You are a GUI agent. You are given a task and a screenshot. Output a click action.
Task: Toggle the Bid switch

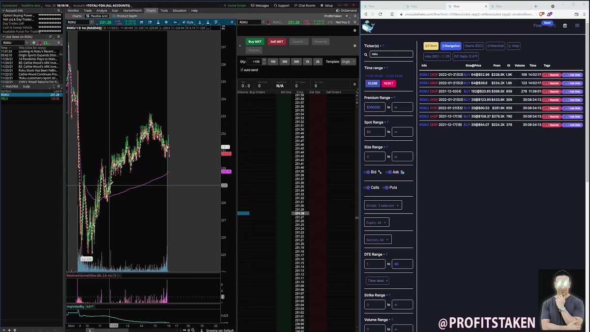[367, 172]
